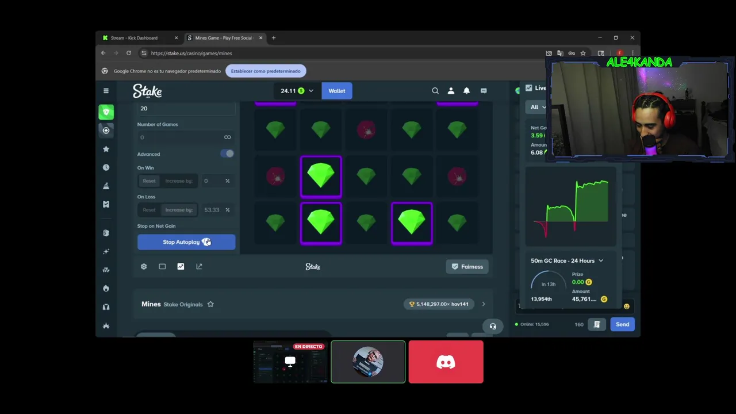Open the emoji picker in chat
This screenshot has width=736, height=414.
627,306
